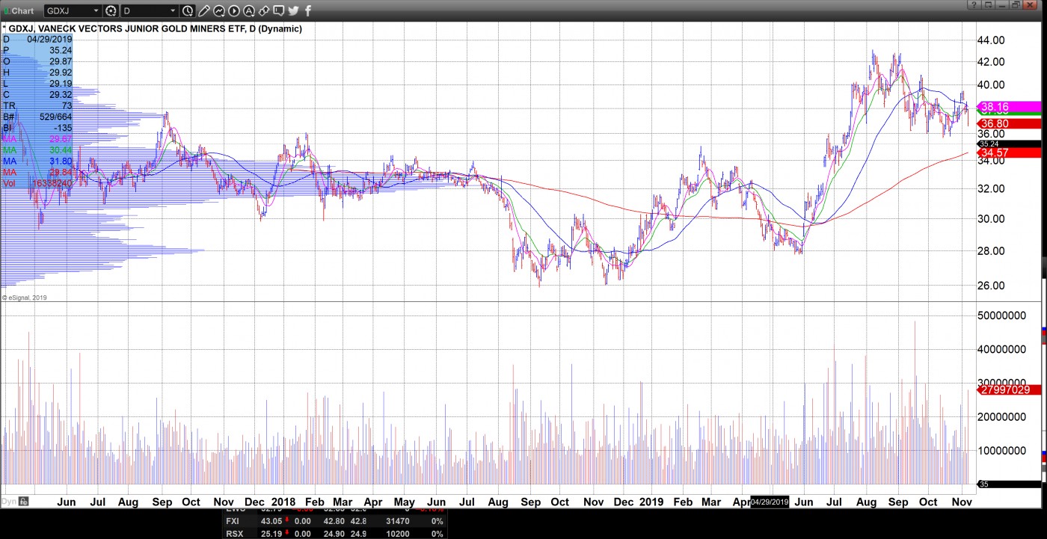Click the chart title GDXJ VanEck Vectors text
Screen dimensions: 1047x539
[155, 28]
